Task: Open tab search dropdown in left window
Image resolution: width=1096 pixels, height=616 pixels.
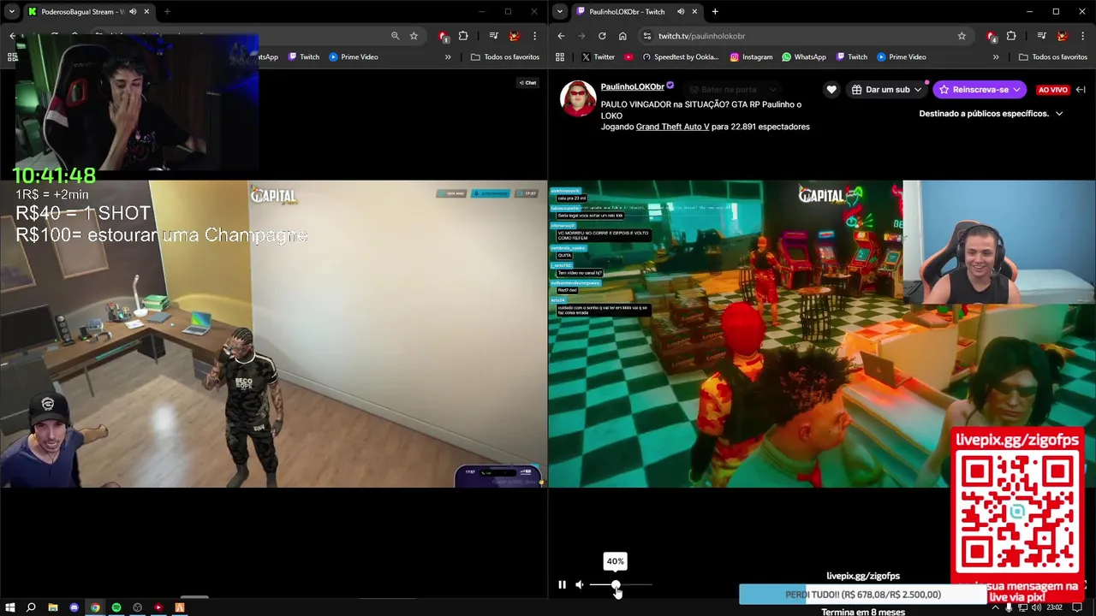Action: tap(11, 11)
